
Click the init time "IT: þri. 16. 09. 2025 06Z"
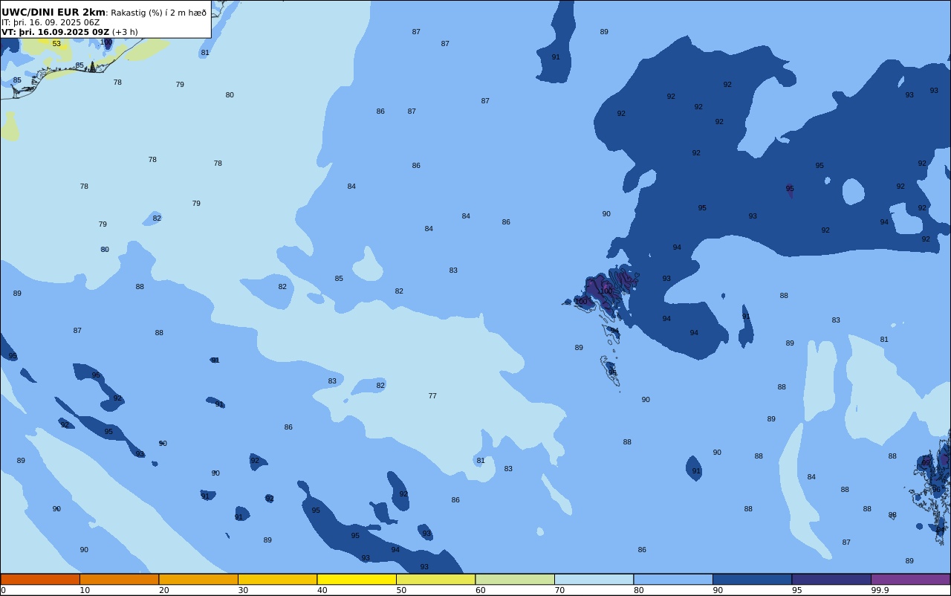click(51, 22)
